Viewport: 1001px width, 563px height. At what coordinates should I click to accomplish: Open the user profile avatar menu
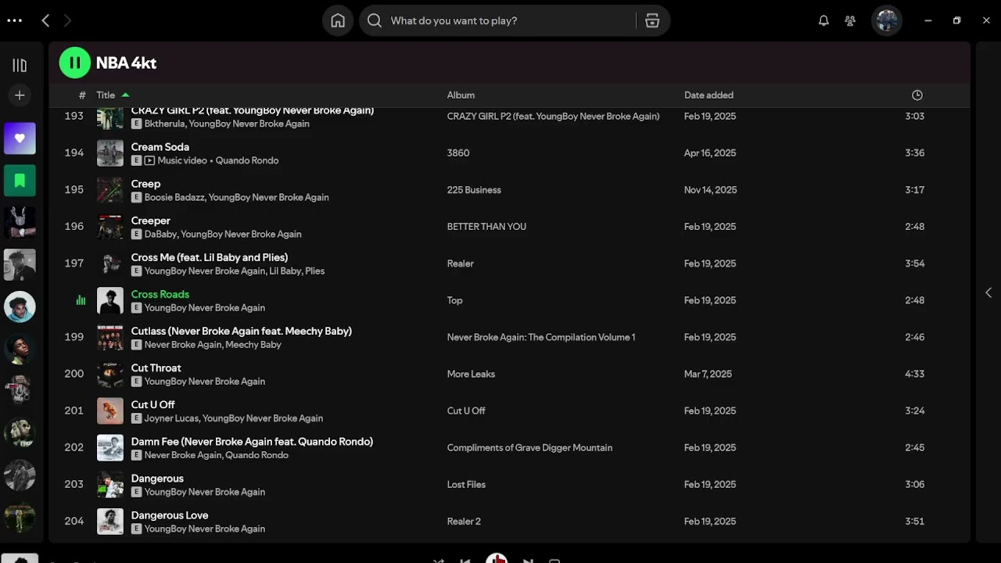[887, 20]
